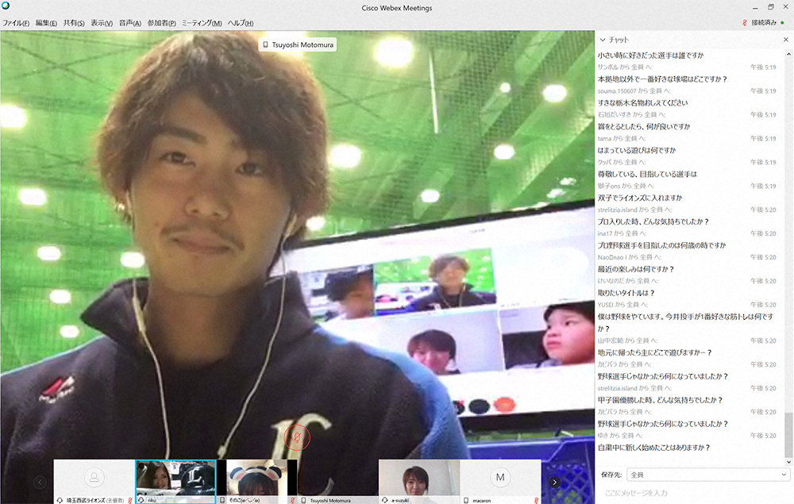Viewport: 794px width, 504px height.
Task: Select the riku participant video thumbnail
Action: click(x=175, y=478)
